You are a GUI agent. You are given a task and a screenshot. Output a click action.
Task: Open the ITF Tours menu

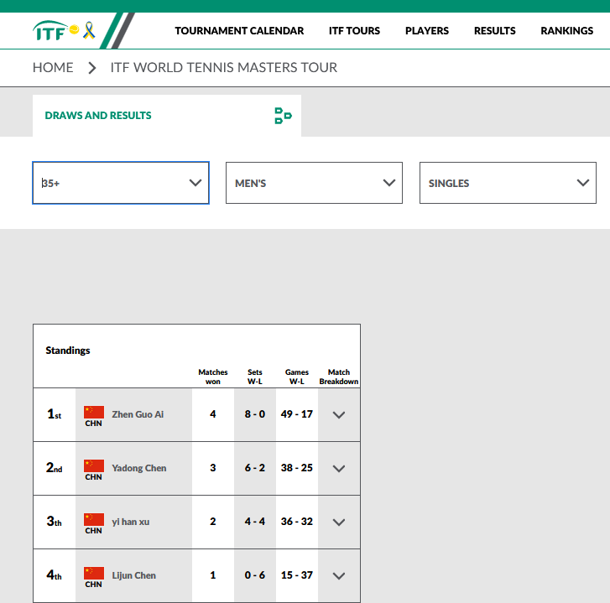(x=354, y=31)
